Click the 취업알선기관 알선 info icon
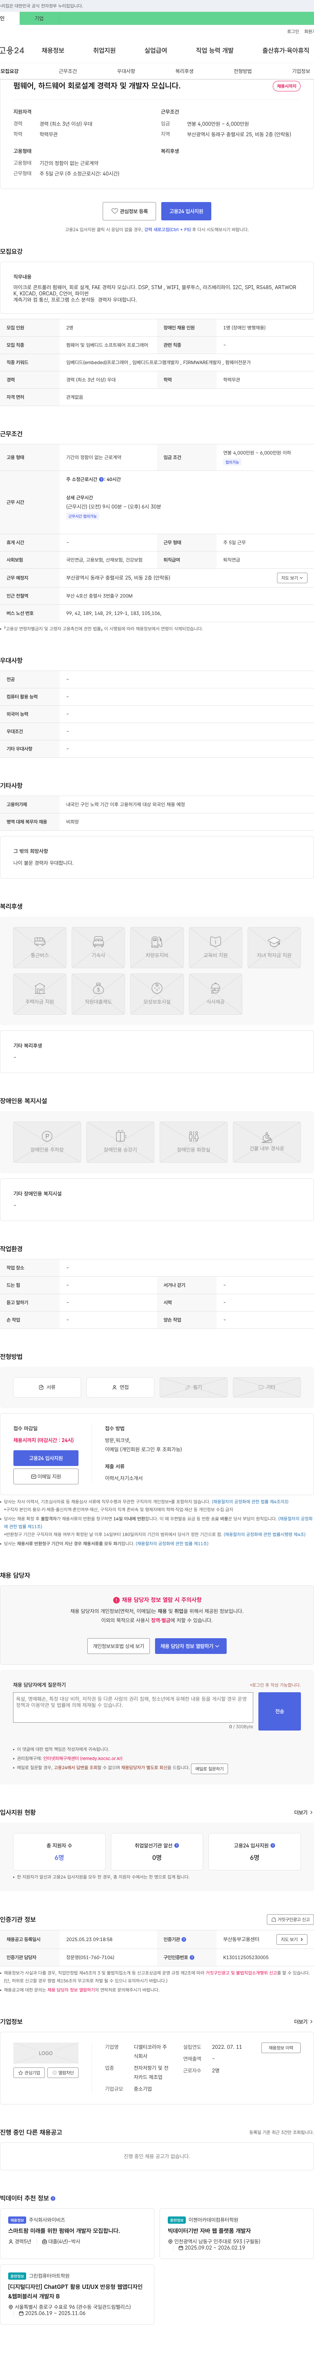The width and height of the screenshot is (314, 2354). coord(176,1845)
